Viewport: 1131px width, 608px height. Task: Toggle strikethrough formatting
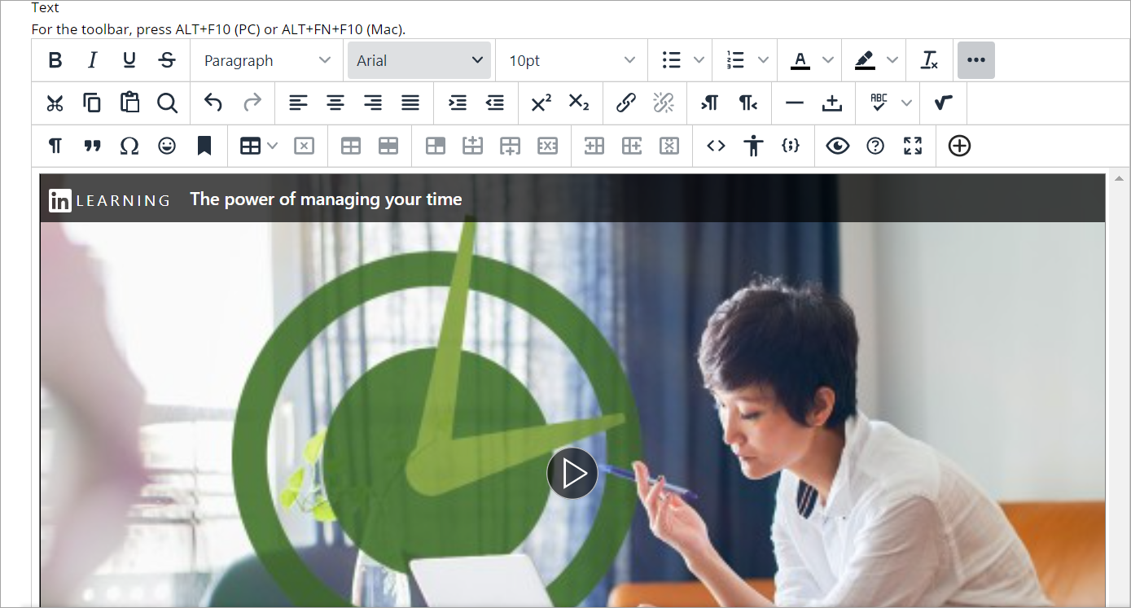click(167, 60)
